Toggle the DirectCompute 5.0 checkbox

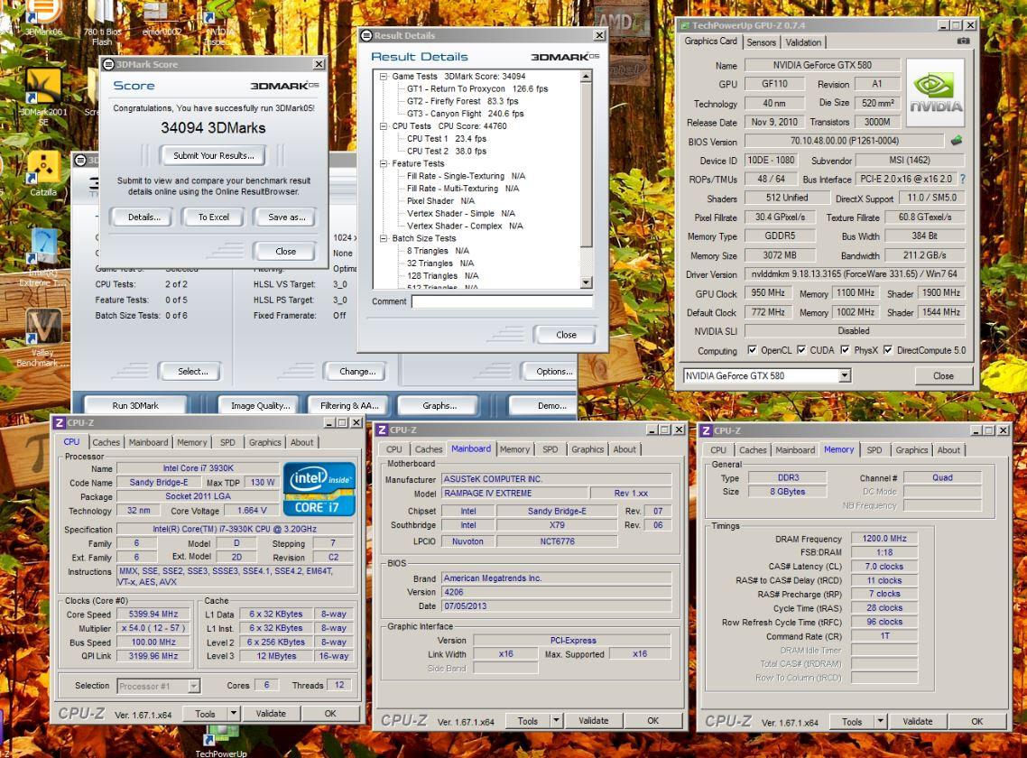point(887,350)
